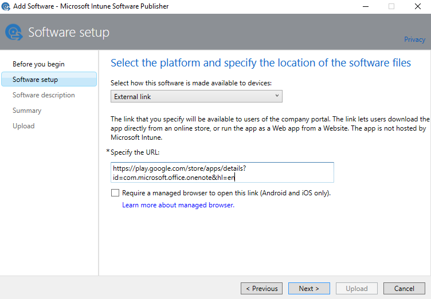Viewport: 431px width, 299px height.
Task: Click the 'Software setup' banner title
Action: pyautogui.click(x=69, y=33)
